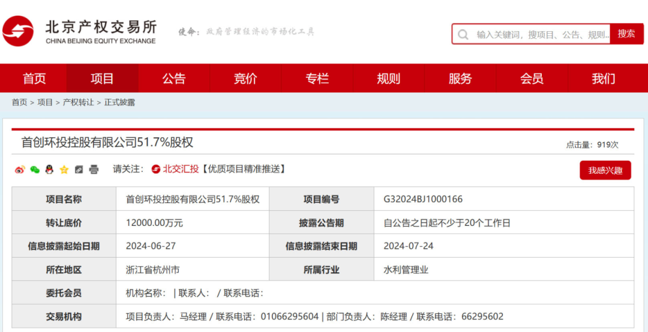Open the 项目 navigation menu
This screenshot has width=648, height=332.
(x=102, y=78)
